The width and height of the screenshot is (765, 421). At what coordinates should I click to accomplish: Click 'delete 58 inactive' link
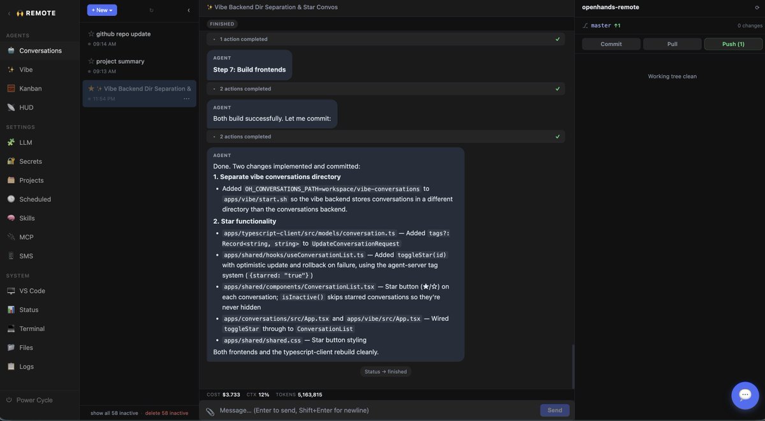coord(166,413)
